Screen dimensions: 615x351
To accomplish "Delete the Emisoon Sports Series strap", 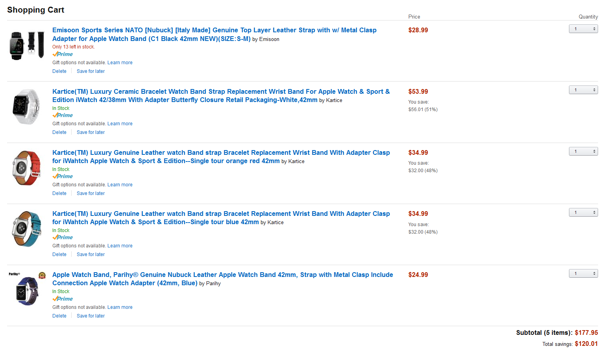I will point(59,71).
